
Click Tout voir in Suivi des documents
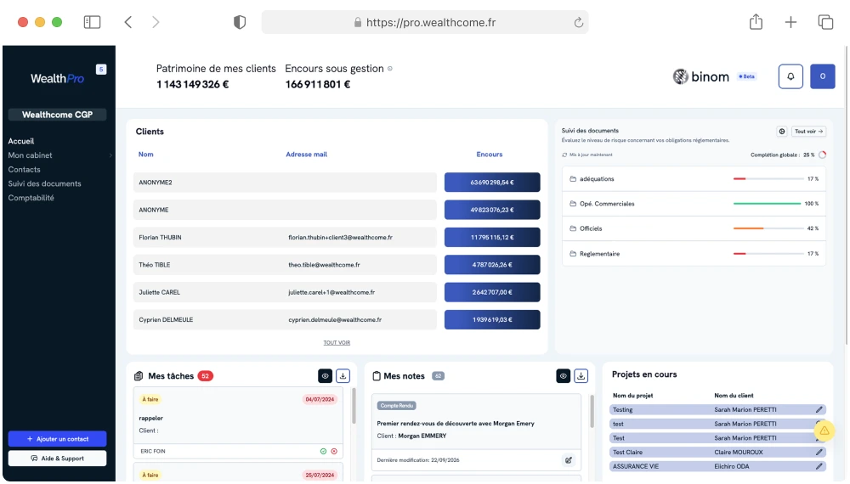(809, 131)
